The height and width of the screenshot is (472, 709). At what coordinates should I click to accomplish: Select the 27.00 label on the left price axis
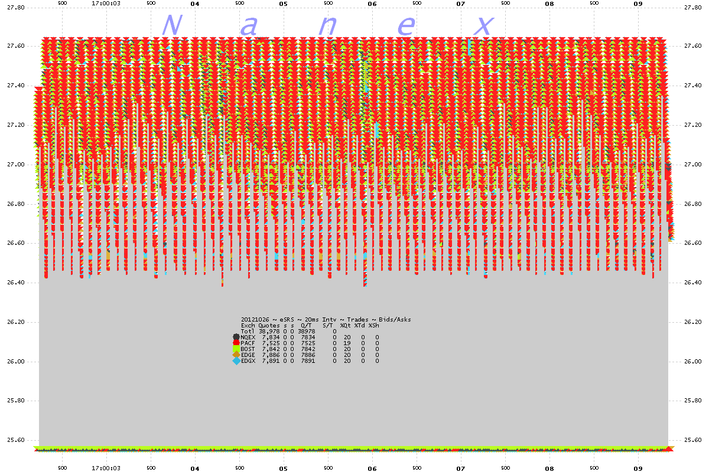pos(15,165)
